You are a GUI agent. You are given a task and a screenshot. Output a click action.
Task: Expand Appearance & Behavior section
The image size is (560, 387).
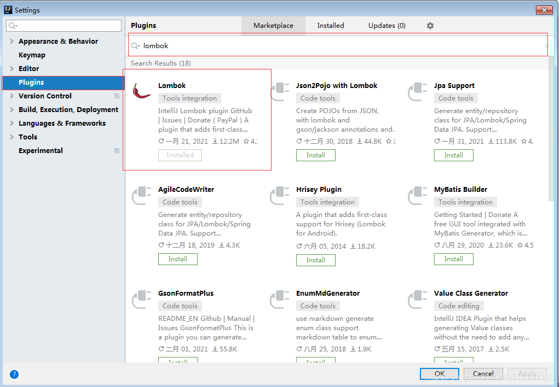(x=12, y=42)
